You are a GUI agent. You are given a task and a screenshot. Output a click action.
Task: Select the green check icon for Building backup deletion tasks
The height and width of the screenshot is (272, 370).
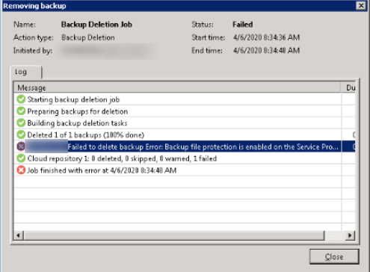pyautogui.click(x=21, y=123)
